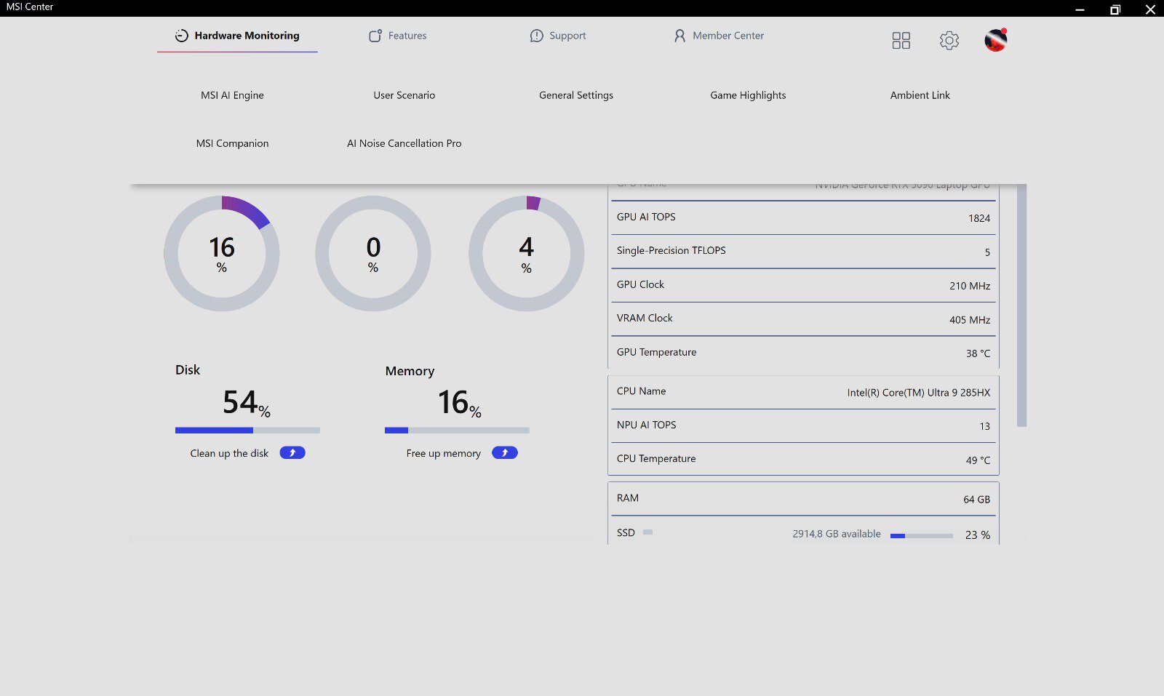Image resolution: width=1164 pixels, height=696 pixels.
Task: Click Intel(R) Core(TM) Ultra 9 285HX text
Action: [919, 393]
